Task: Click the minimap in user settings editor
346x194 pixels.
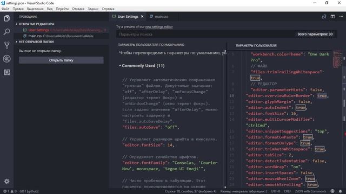Action: [x=337, y=59]
